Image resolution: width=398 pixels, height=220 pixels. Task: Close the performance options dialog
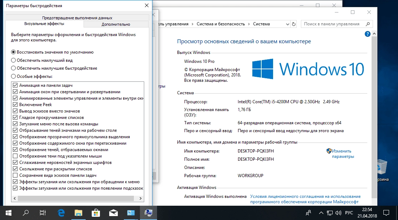[x=146, y=5]
